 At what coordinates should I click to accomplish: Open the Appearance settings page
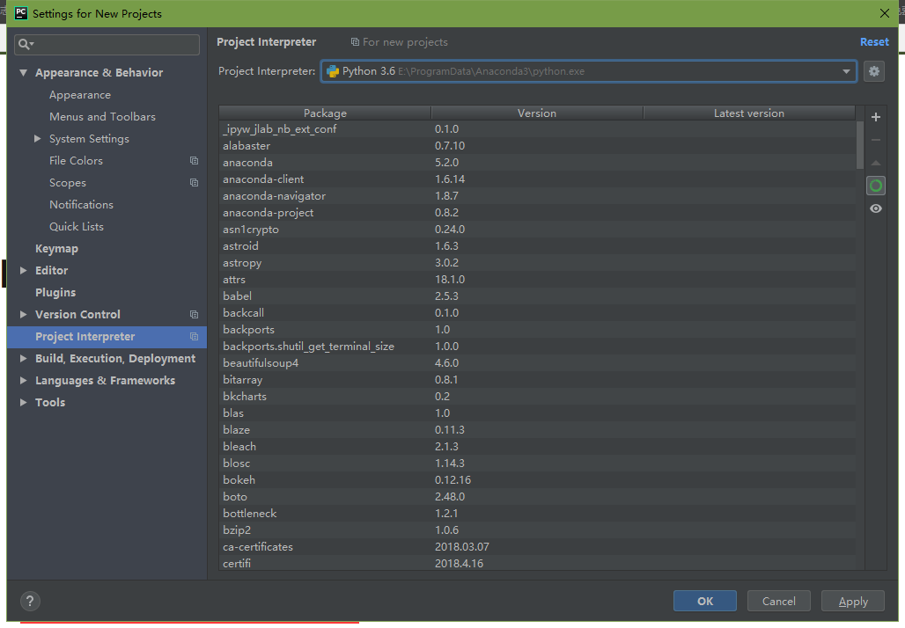(80, 95)
